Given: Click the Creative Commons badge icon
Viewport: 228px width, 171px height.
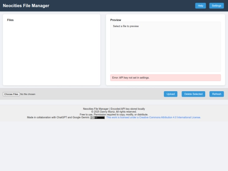Looking at the screenshot, I should click(x=98, y=117).
